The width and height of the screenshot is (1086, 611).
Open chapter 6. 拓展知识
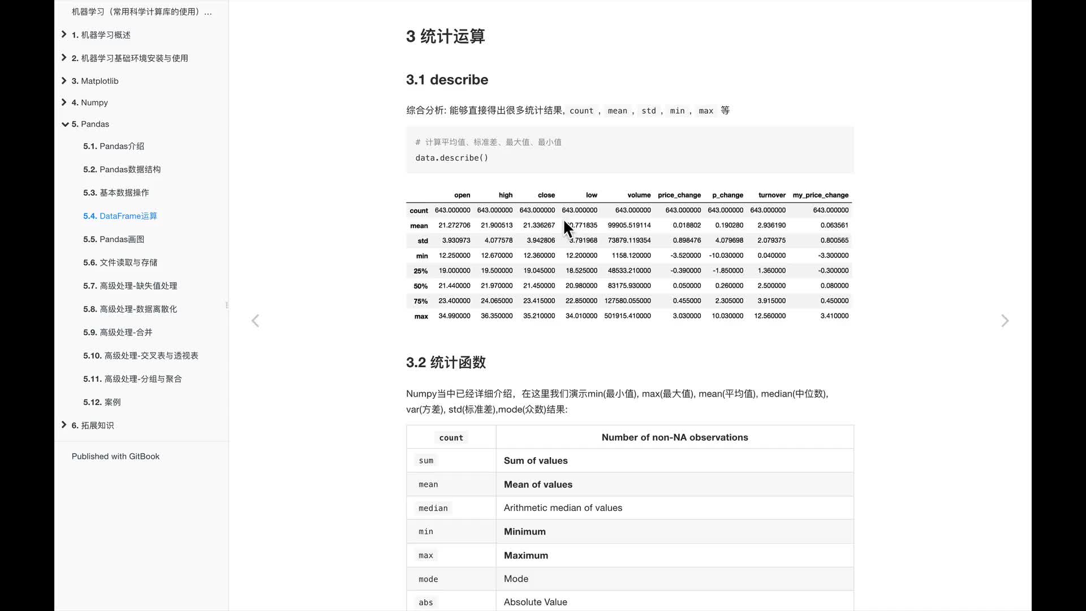[x=92, y=425]
